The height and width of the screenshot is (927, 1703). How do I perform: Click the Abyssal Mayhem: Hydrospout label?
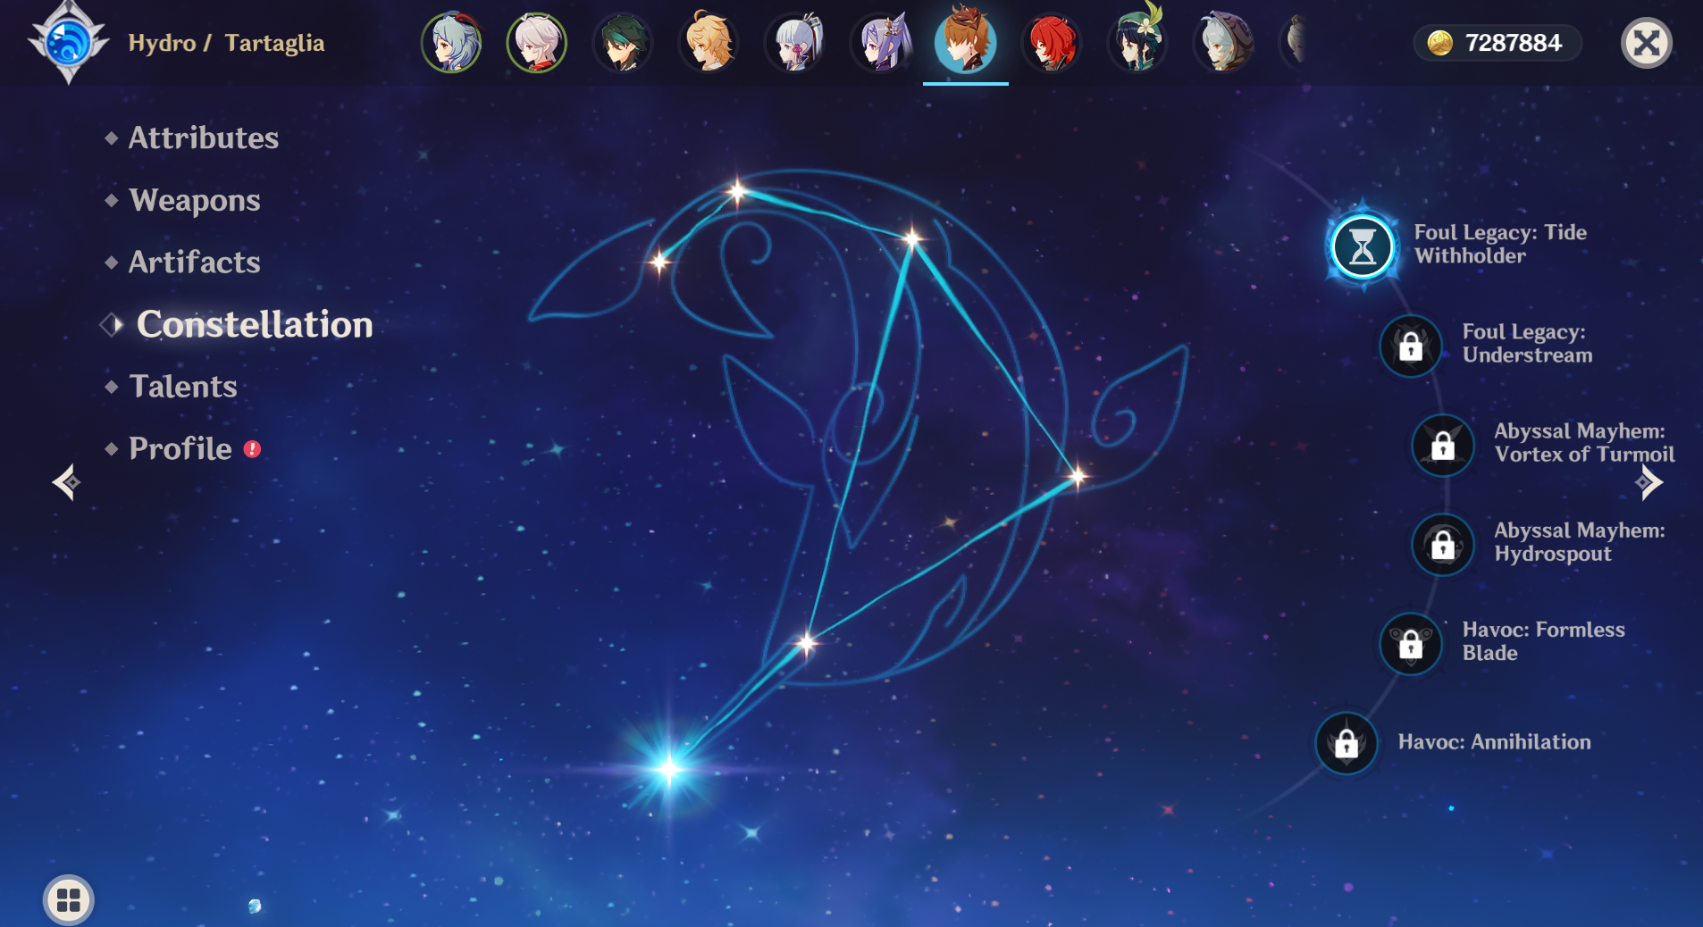coord(1580,542)
